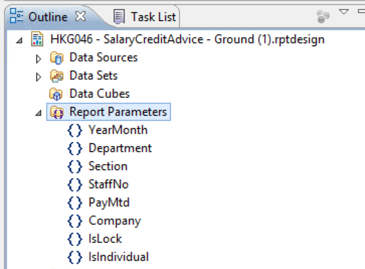Screen dimensions: 365x269
Task: Switch to the Task List tab
Action: pyautogui.click(x=153, y=17)
